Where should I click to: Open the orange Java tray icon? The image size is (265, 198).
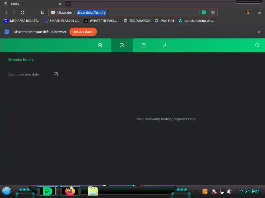(205, 192)
